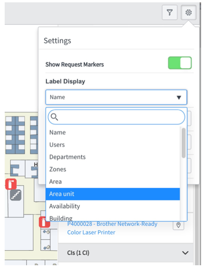
Task: Click the dropdown list scrollbar thumb
Action: pyautogui.click(x=184, y=143)
